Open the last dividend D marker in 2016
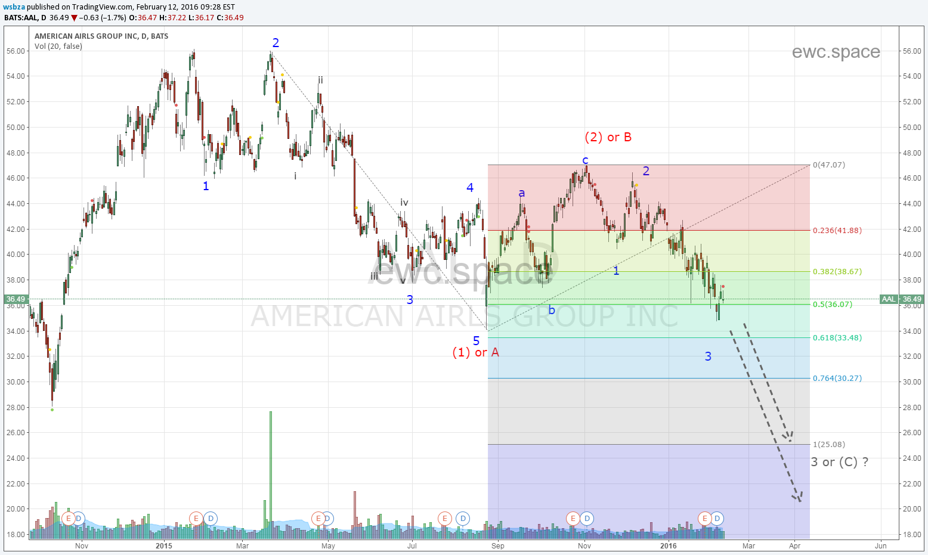The height and width of the screenshot is (555, 928). tap(717, 519)
